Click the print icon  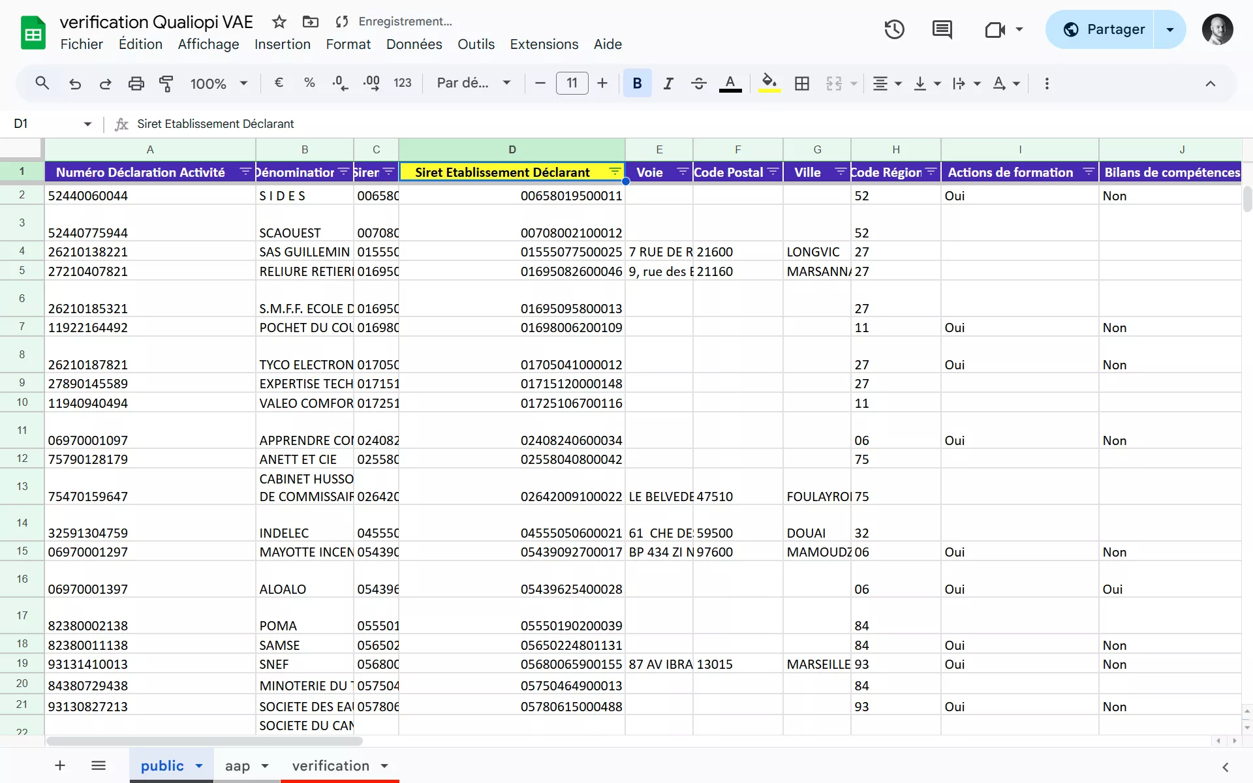click(136, 84)
